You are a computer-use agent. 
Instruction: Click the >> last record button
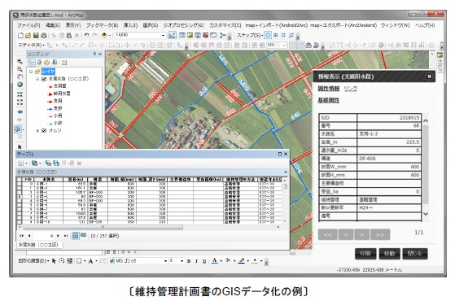click(380, 234)
